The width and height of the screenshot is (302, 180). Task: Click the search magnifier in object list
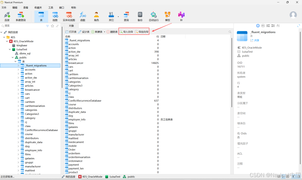point(230,32)
